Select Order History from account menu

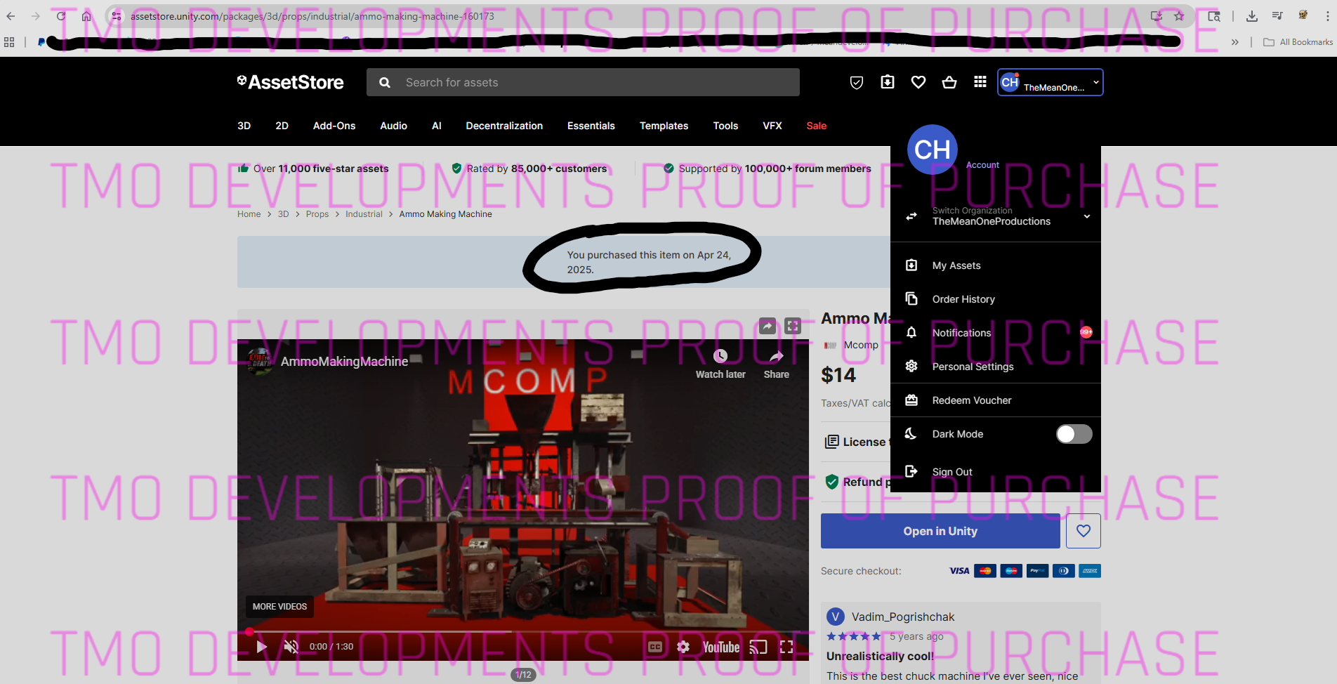[963, 299]
